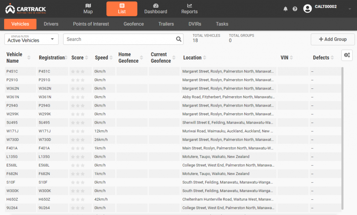Click into the Search field
Screen dimensions: 357x215
[x=119, y=39]
